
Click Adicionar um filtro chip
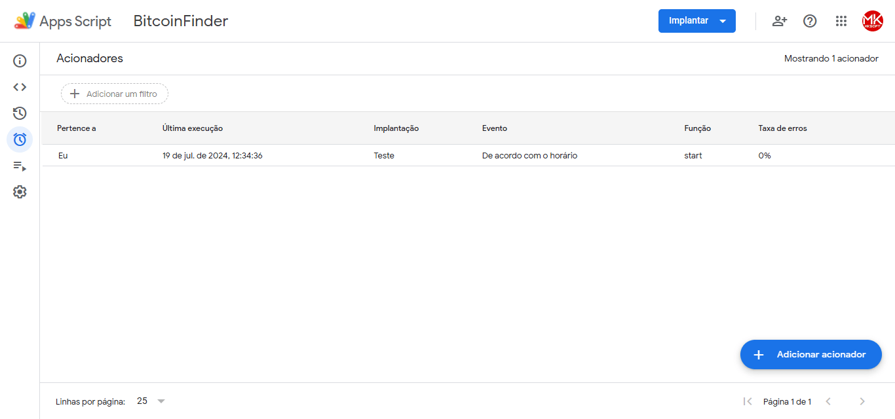[115, 94]
